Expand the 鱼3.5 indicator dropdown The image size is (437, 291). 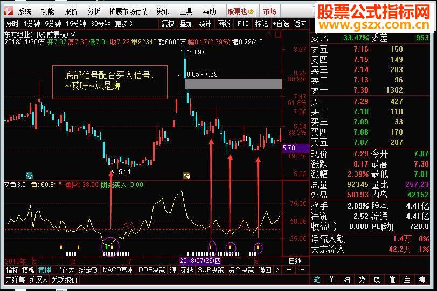(x=6, y=184)
